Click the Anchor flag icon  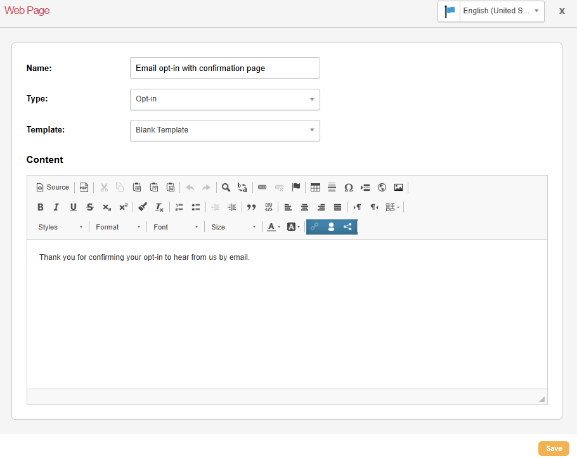(295, 188)
